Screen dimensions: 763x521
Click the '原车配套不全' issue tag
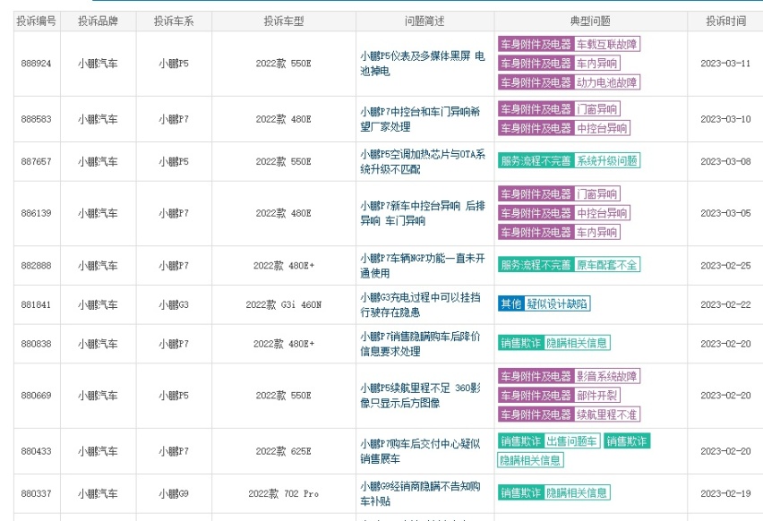(x=607, y=265)
